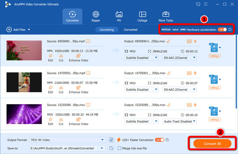Click the compress icon for 15255089 output
Image resolution: width=238 pixels, height=154 pixels.
coord(195,105)
